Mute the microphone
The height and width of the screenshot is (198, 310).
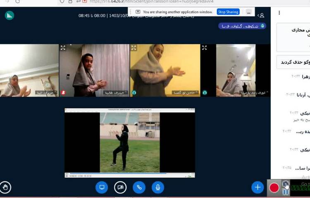pyautogui.click(x=157, y=187)
